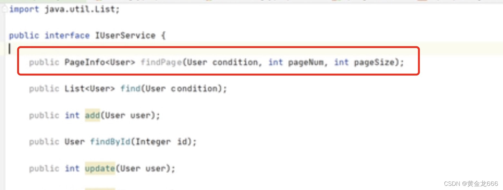
Task: Click the List<User> return type
Action: pyautogui.click(x=90, y=89)
